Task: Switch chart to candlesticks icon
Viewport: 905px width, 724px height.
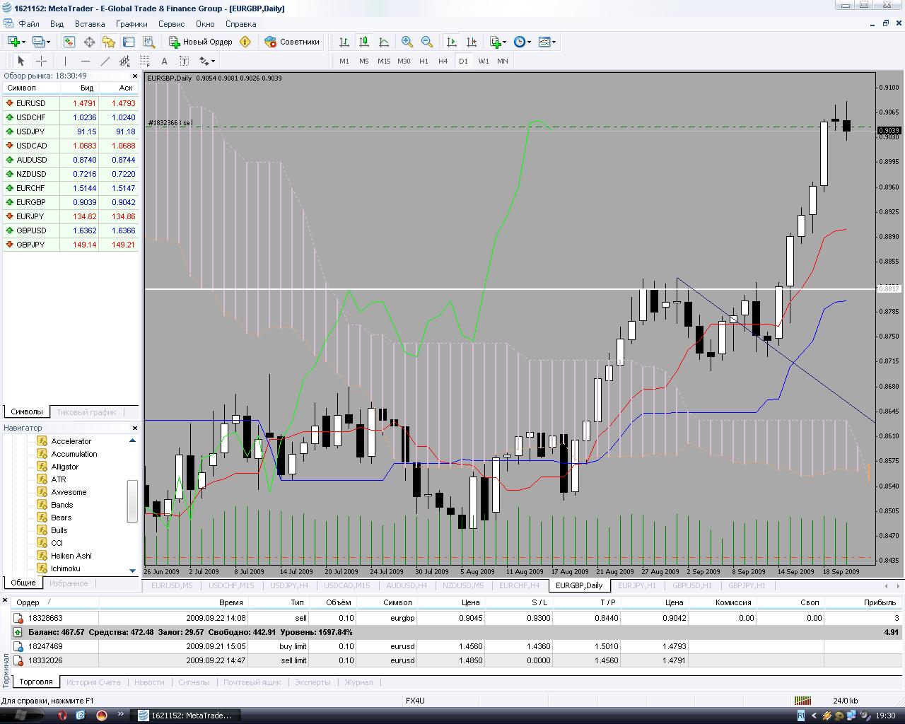Action: coord(364,42)
